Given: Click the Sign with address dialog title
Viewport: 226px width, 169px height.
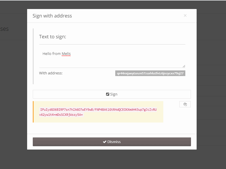Looking at the screenshot, I should (x=52, y=16).
